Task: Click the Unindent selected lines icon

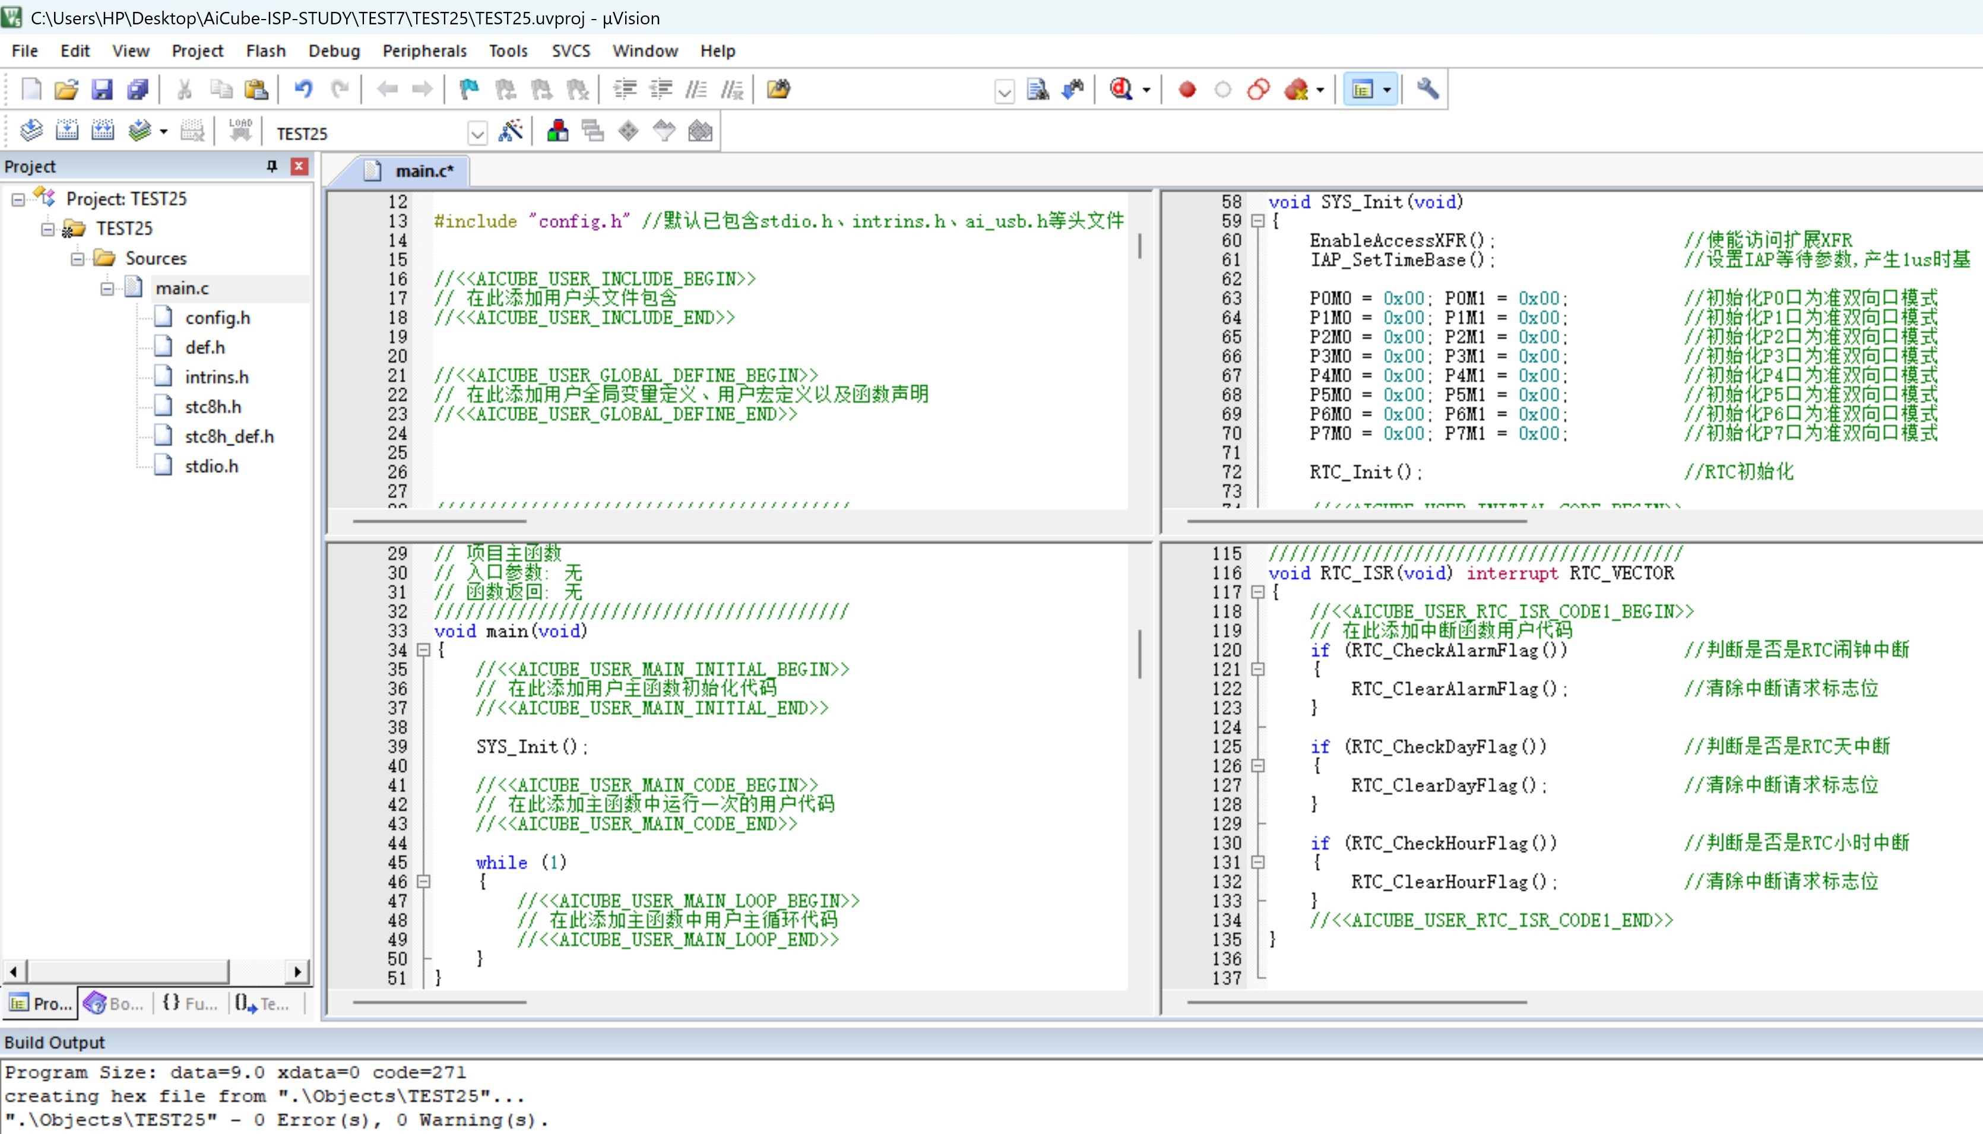Action: [660, 90]
